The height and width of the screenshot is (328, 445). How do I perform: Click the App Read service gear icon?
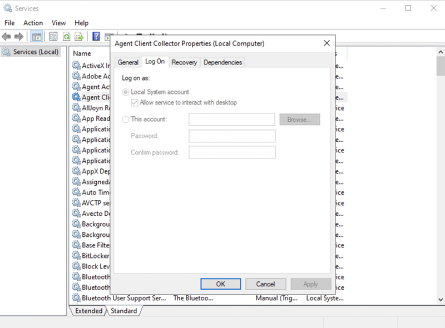[x=76, y=118]
